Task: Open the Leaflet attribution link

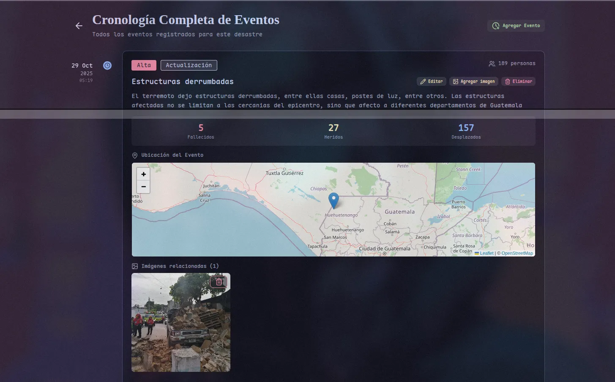Action: tap(486, 253)
